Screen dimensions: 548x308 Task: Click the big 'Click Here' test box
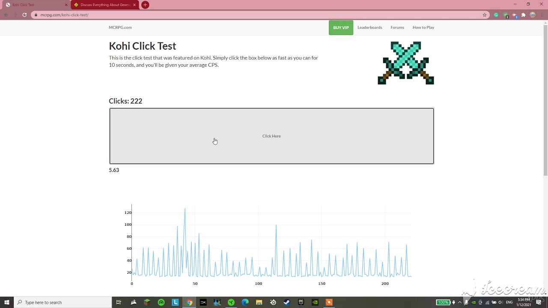[271, 136]
